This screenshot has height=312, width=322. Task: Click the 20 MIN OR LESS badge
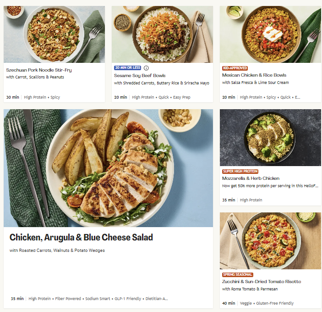pyautogui.click(x=128, y=68)
